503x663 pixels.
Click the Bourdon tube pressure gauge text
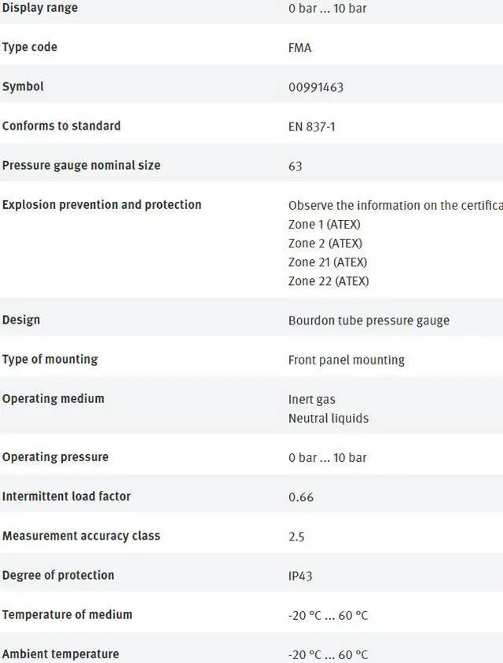[x=369, y=321]
